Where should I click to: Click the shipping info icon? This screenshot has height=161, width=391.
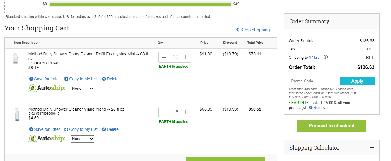pyautogui.click(x=326, y=57)
